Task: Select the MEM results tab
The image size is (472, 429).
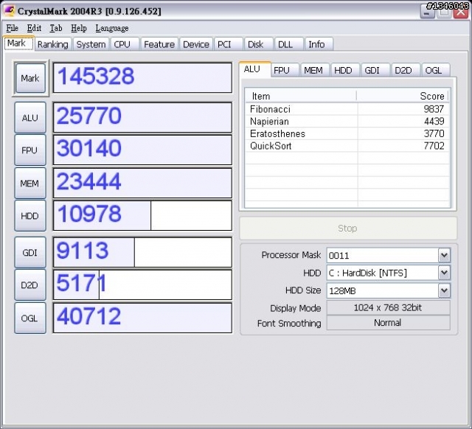Action: click(315, 71)
